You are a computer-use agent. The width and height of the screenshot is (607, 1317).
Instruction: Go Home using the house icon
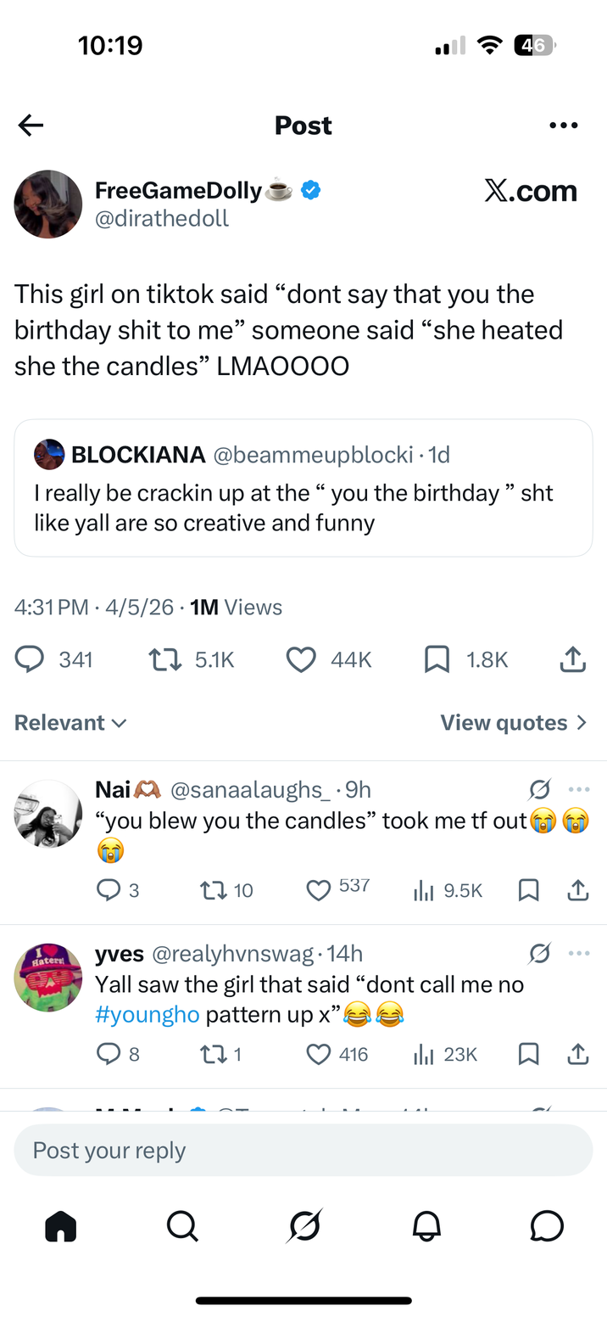pyautogui.click(x=60, y=1225)
